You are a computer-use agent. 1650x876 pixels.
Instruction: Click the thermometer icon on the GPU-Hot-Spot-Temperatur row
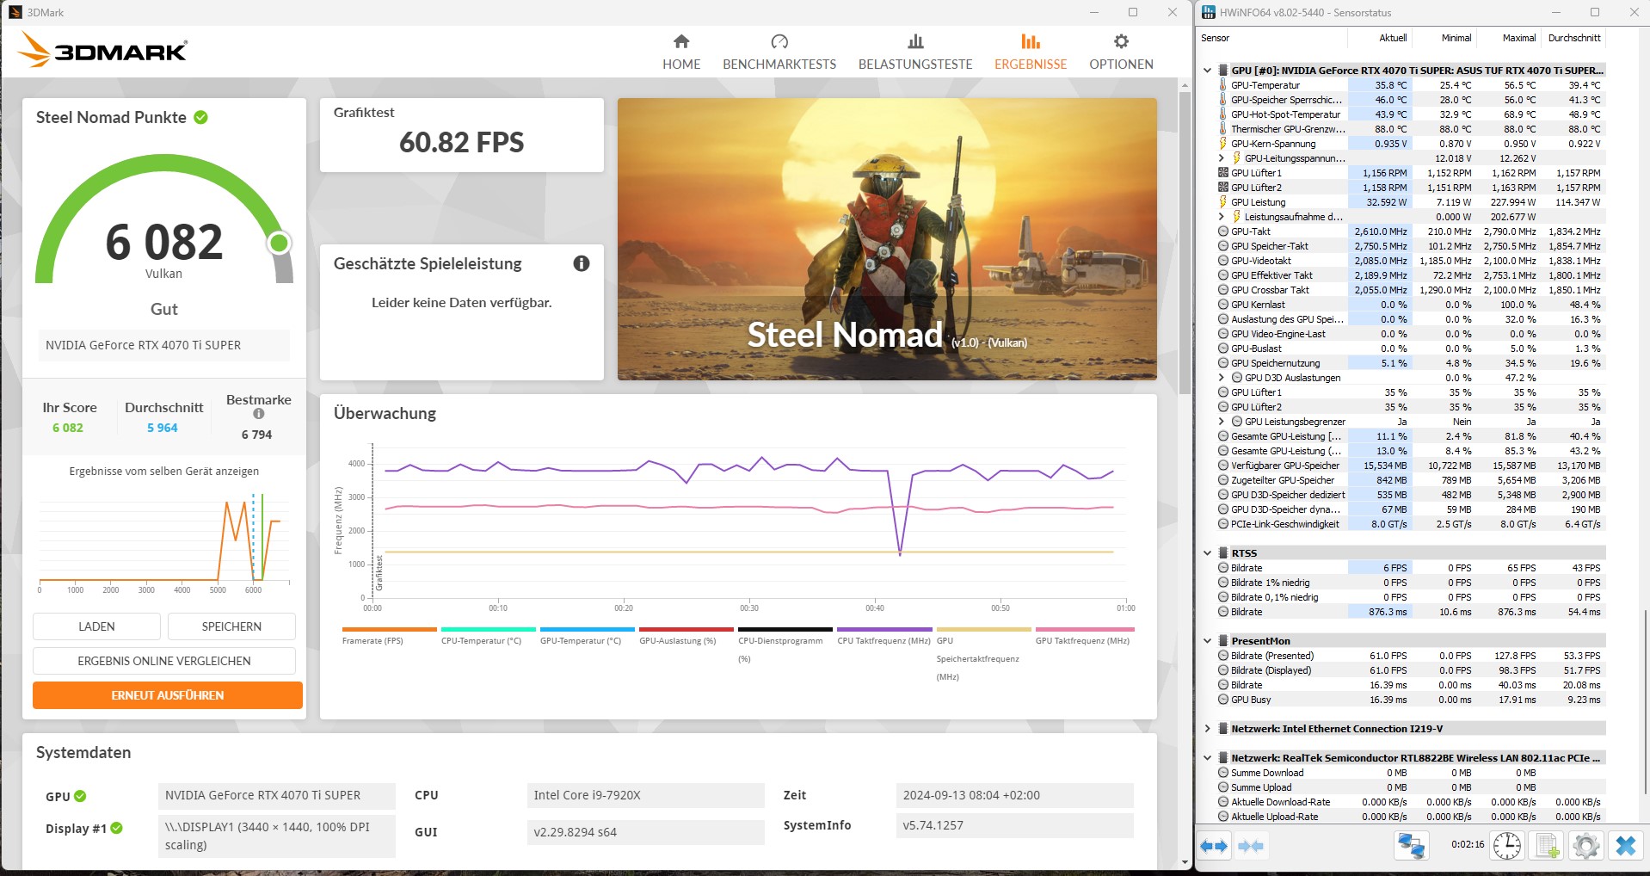[1222, 114]
